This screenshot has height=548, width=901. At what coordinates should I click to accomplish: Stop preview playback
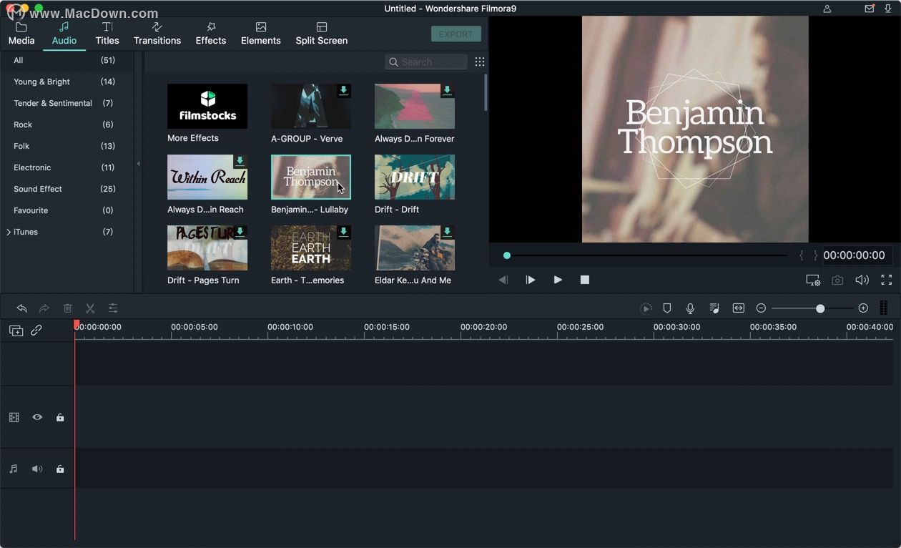pyautogui.click(x=585, y=280)
